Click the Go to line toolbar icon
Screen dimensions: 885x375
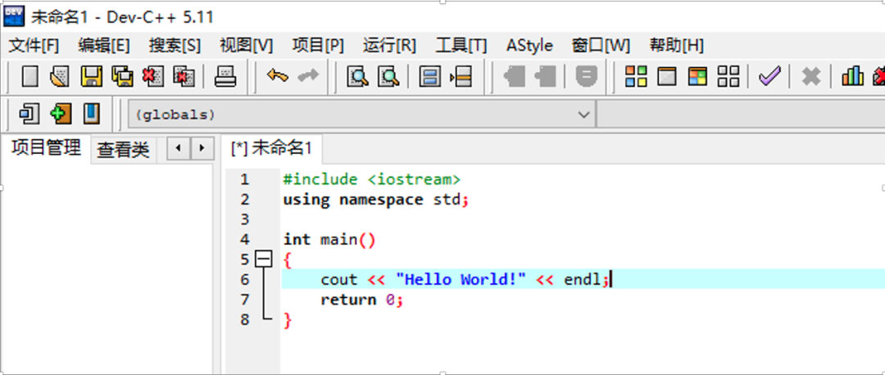pyautogui.click(x=461, y=76)
